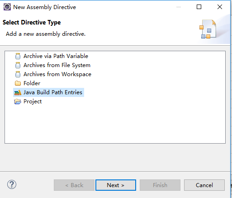The height and width of the screenshot is (198, 232).
Task: Click the Java Build Path Entries books icon
Action: [18, 92]
